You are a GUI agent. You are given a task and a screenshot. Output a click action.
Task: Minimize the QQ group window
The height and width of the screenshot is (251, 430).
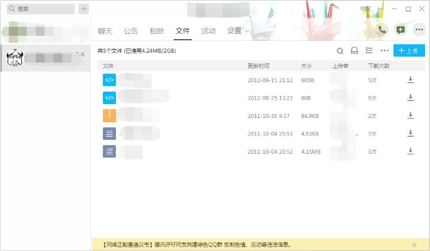(x=394, y=9)
